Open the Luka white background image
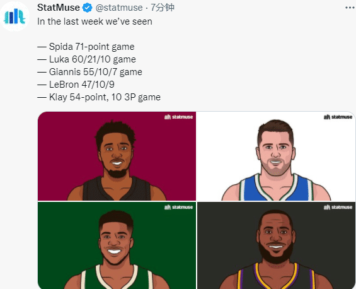Image resolution: width=356 pixels, height=289 pixels. [x=277, y=156]
